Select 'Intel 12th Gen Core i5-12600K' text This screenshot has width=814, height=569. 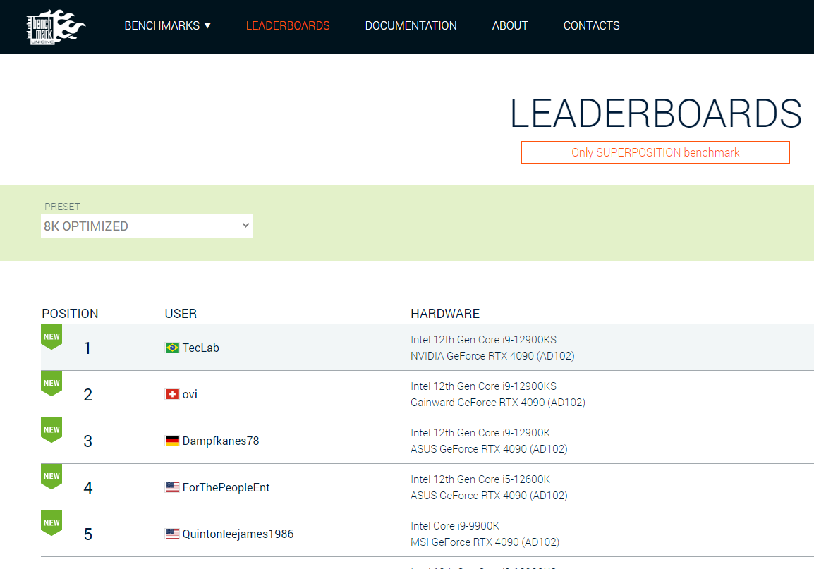pyautogui.click(x=480, y=479)
